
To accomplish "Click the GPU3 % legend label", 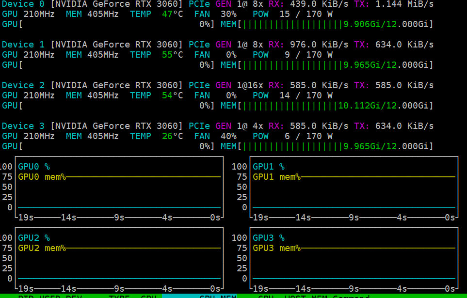I will (x=269, y=238).
